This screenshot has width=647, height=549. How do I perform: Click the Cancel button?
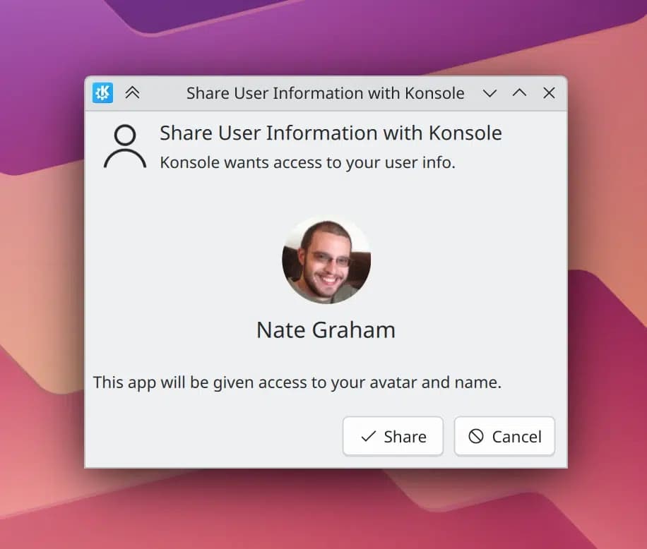504,436
